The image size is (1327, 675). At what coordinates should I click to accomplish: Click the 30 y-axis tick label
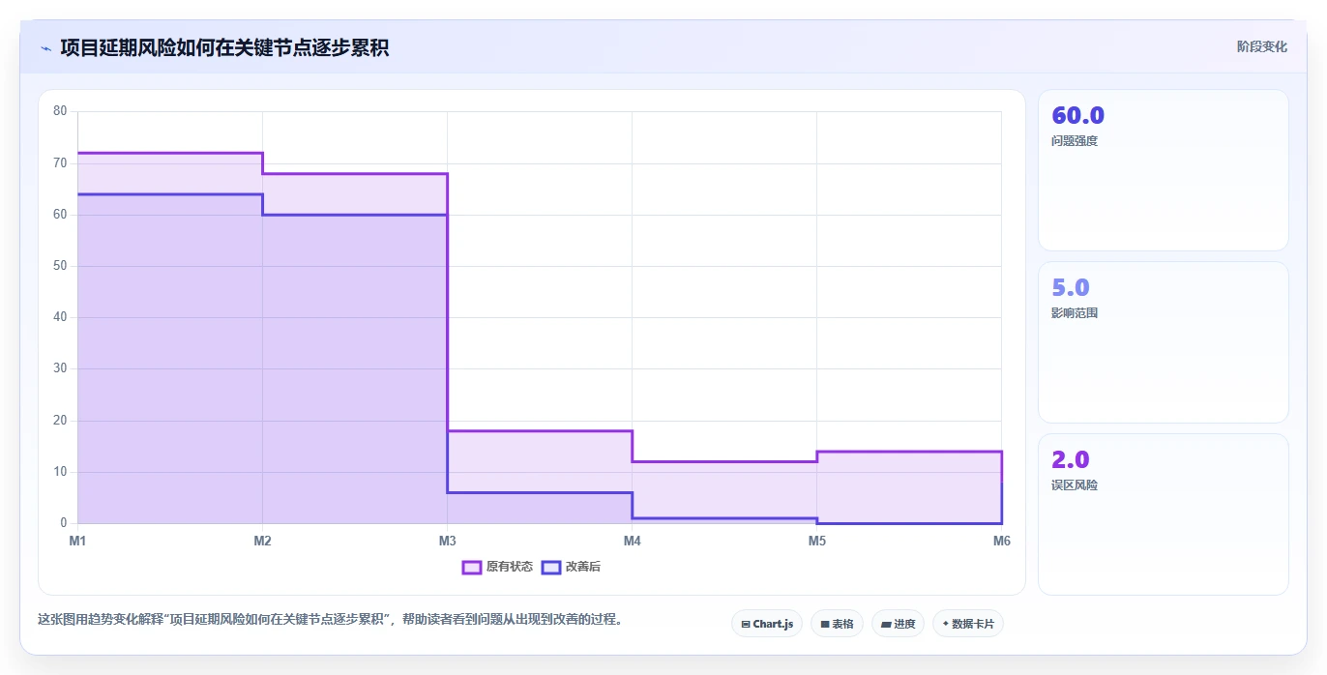60,368
